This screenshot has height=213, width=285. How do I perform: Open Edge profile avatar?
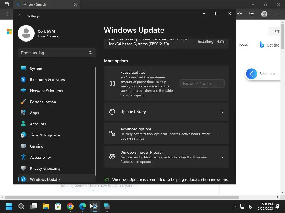pyautogui.click(x=264, y=14)
